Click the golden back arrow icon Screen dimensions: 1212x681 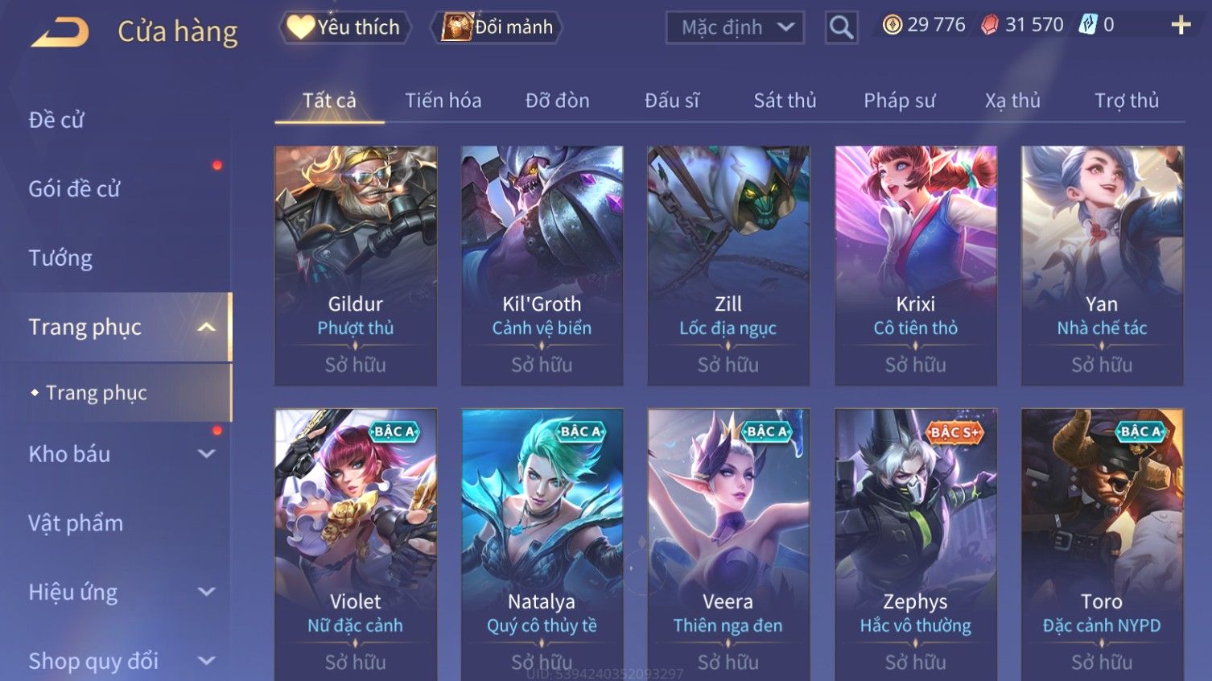(60, 32)
